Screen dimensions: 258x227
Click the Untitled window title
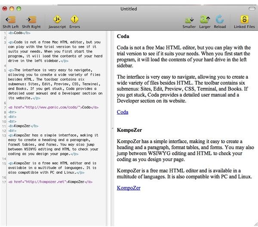(x=129, y=9)
